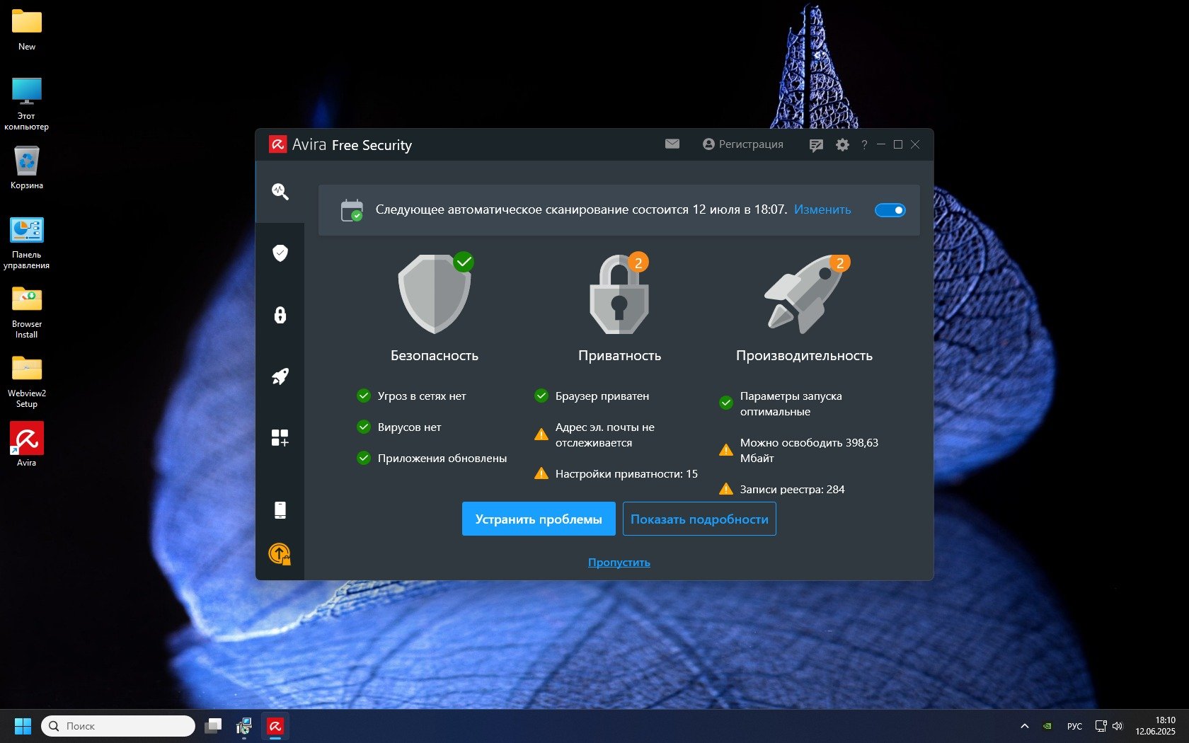Viewport: 1189px width, 743px height.
Task: Open the feedback chat icon
Action: [x=816, y=145]
